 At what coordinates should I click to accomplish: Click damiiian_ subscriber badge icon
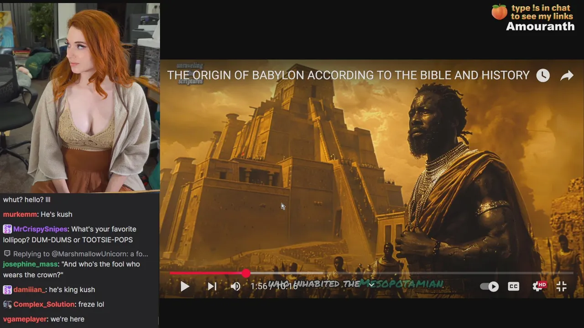[7, 290]
